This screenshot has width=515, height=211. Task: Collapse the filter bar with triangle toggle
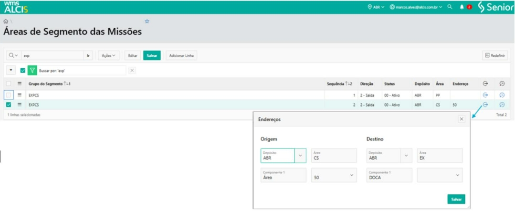coord(11,70)
